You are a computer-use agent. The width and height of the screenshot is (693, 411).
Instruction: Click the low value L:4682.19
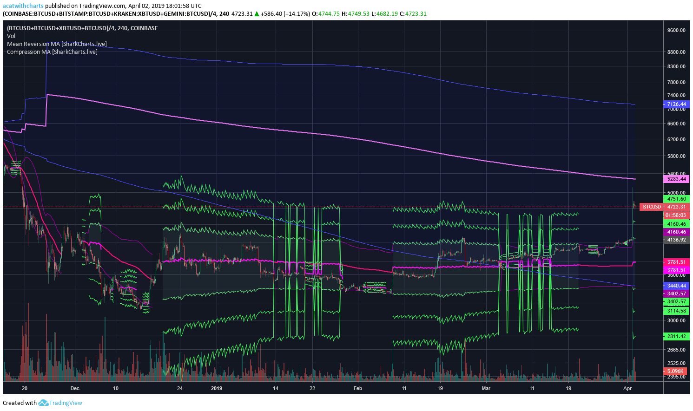tap(385, 13)
